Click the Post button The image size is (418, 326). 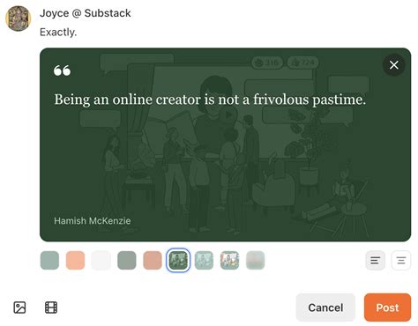tap(387, 307)
